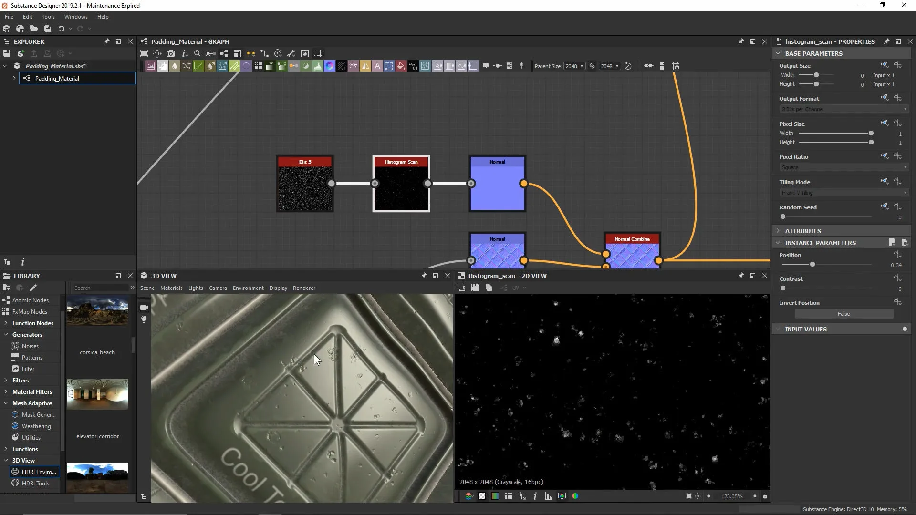The image size is (916, 515).
Task: Select the Noises library category
Action: pyautogui.click(x=30, y=346)
